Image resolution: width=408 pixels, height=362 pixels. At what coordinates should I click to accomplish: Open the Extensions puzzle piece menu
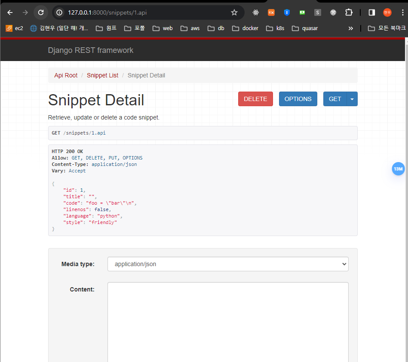349,12
